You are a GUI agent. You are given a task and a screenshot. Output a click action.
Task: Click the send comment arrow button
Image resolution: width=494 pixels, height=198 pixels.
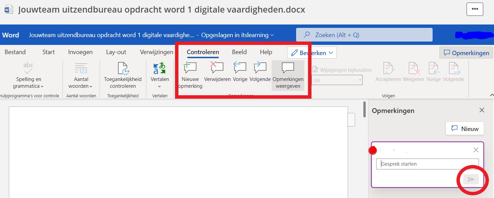(471, 179)
